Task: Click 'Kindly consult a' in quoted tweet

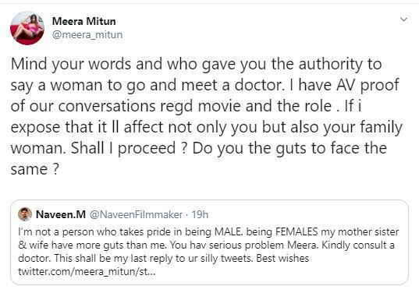Action: click(358, 245)
